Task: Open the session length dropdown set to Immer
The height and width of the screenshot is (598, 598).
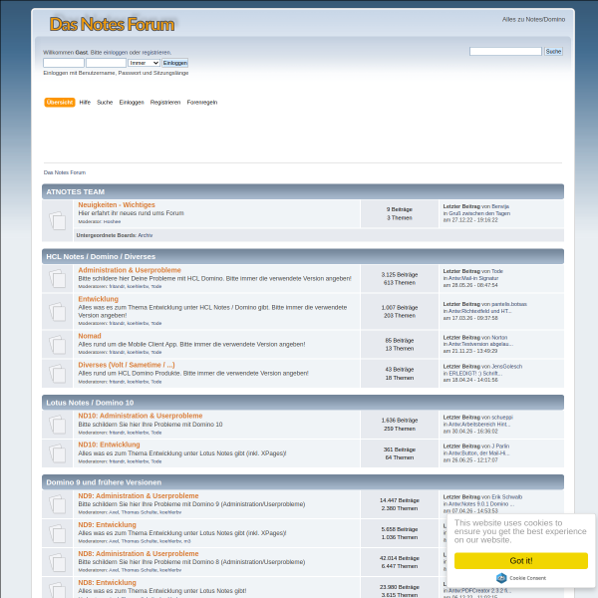Action: tap(144, 63)
